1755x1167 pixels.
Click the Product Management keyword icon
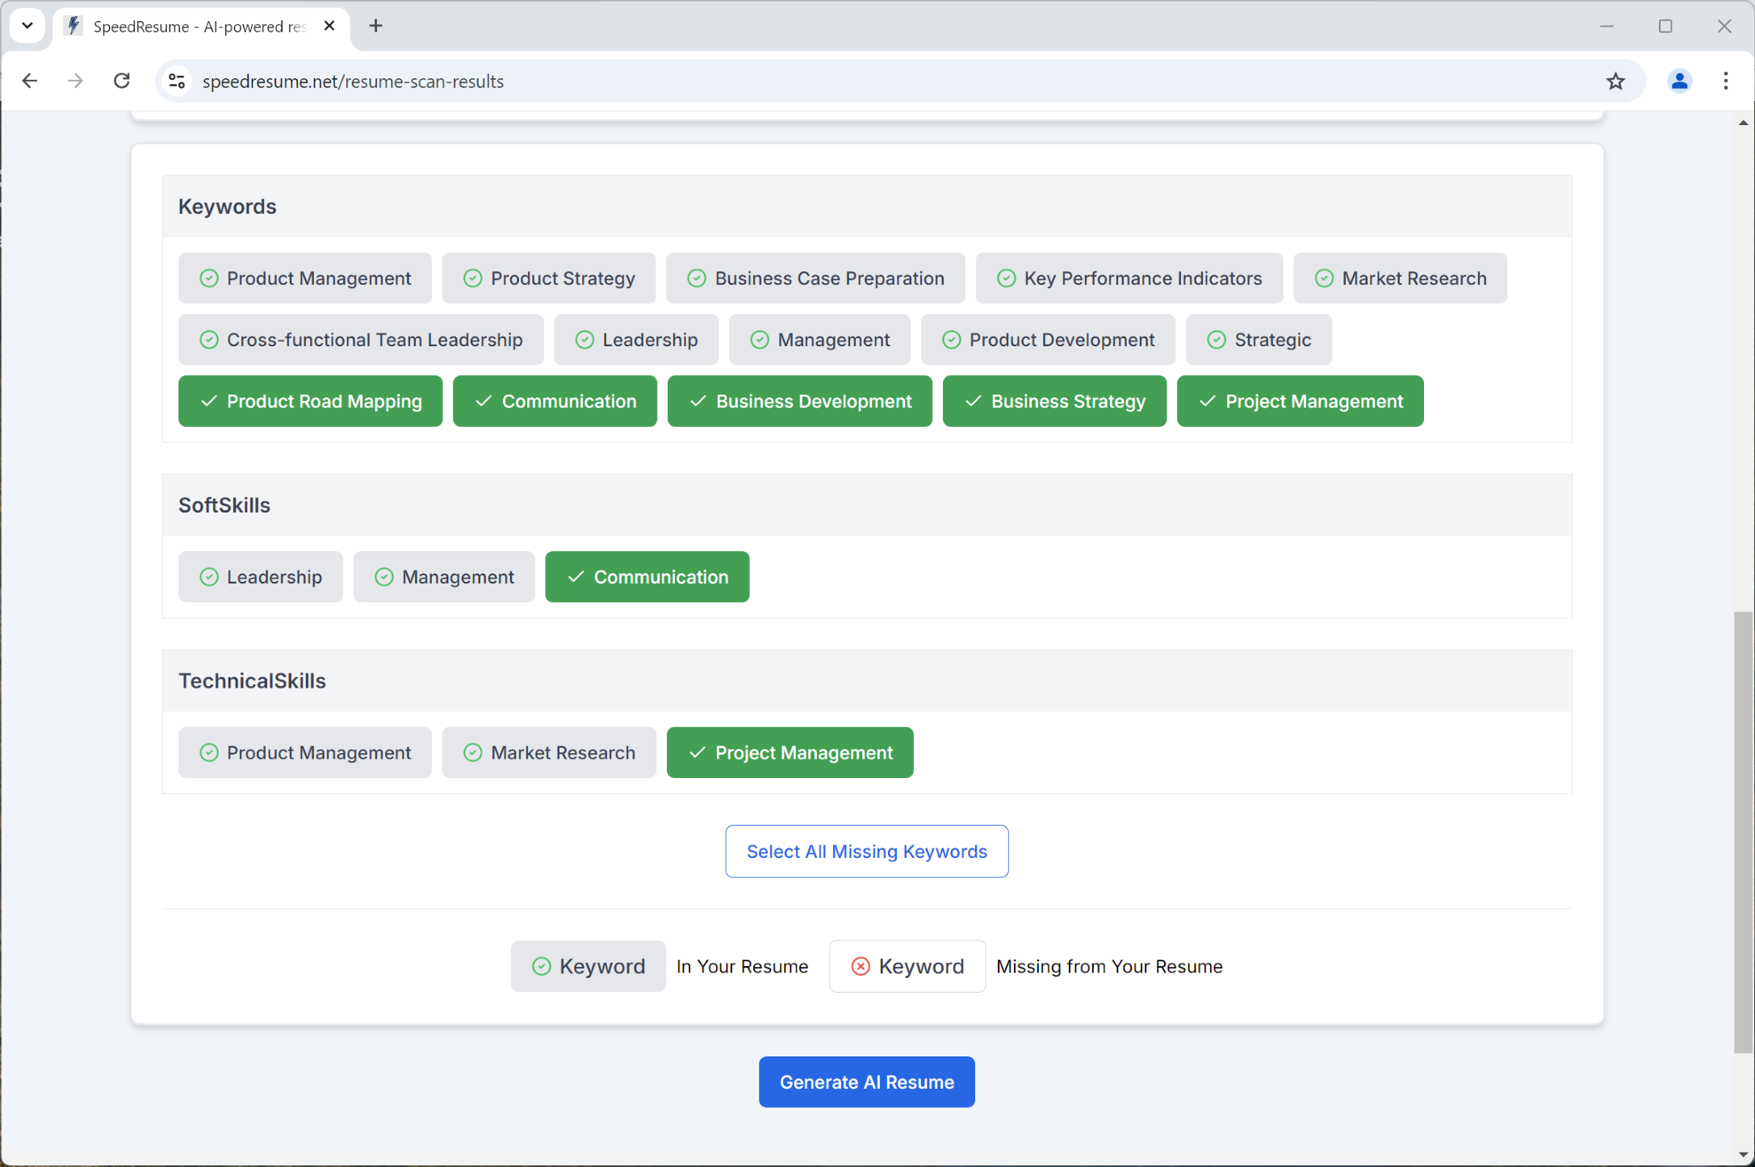[207, 278]
